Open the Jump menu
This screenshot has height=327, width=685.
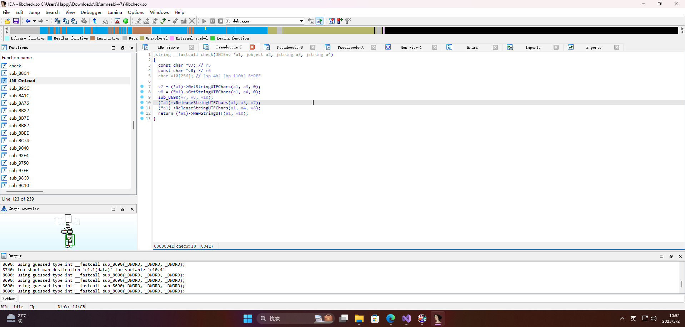(34, 12)
